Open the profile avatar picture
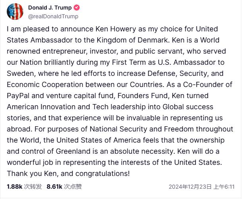Viewport: 243px width, 199px height. (x=15, y=12)
